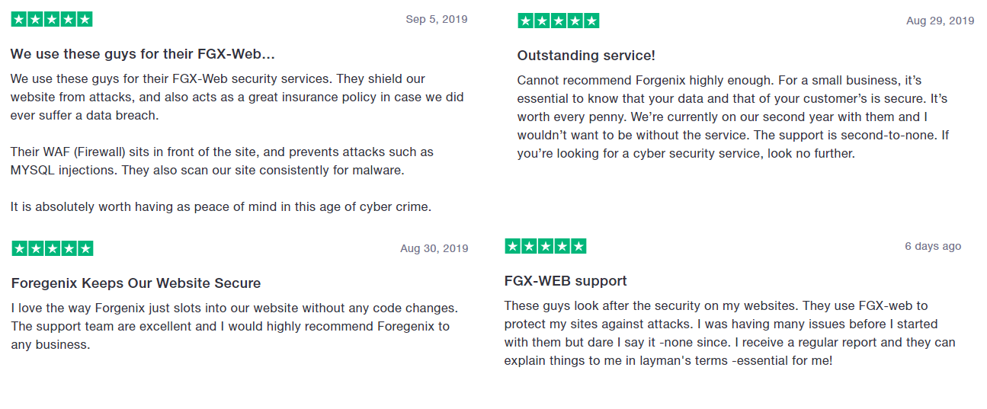Screen dimensions: 987x409
Task: Click the paragraph about FGX-Web security services
Action: tap(236, 97)
